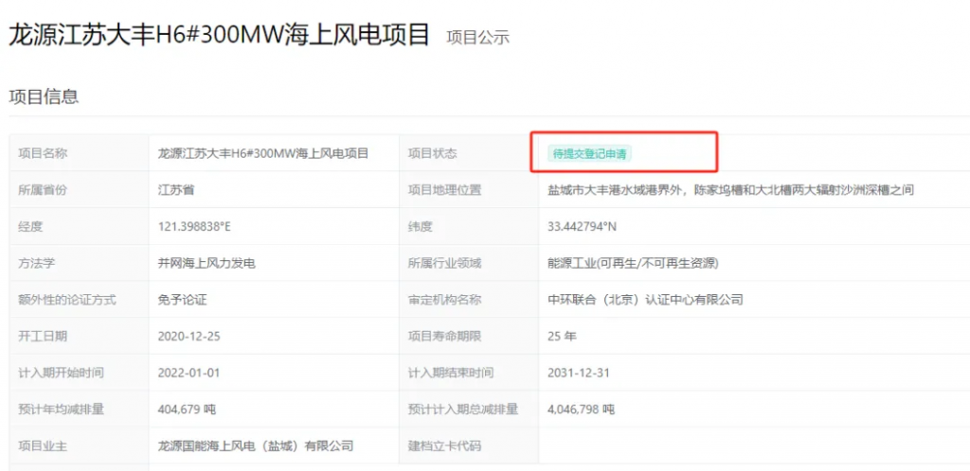Viewport: 970px width, 471px height.
Task: Select the longitude value 121.398838°E
Action: click(x=196, y=226)
